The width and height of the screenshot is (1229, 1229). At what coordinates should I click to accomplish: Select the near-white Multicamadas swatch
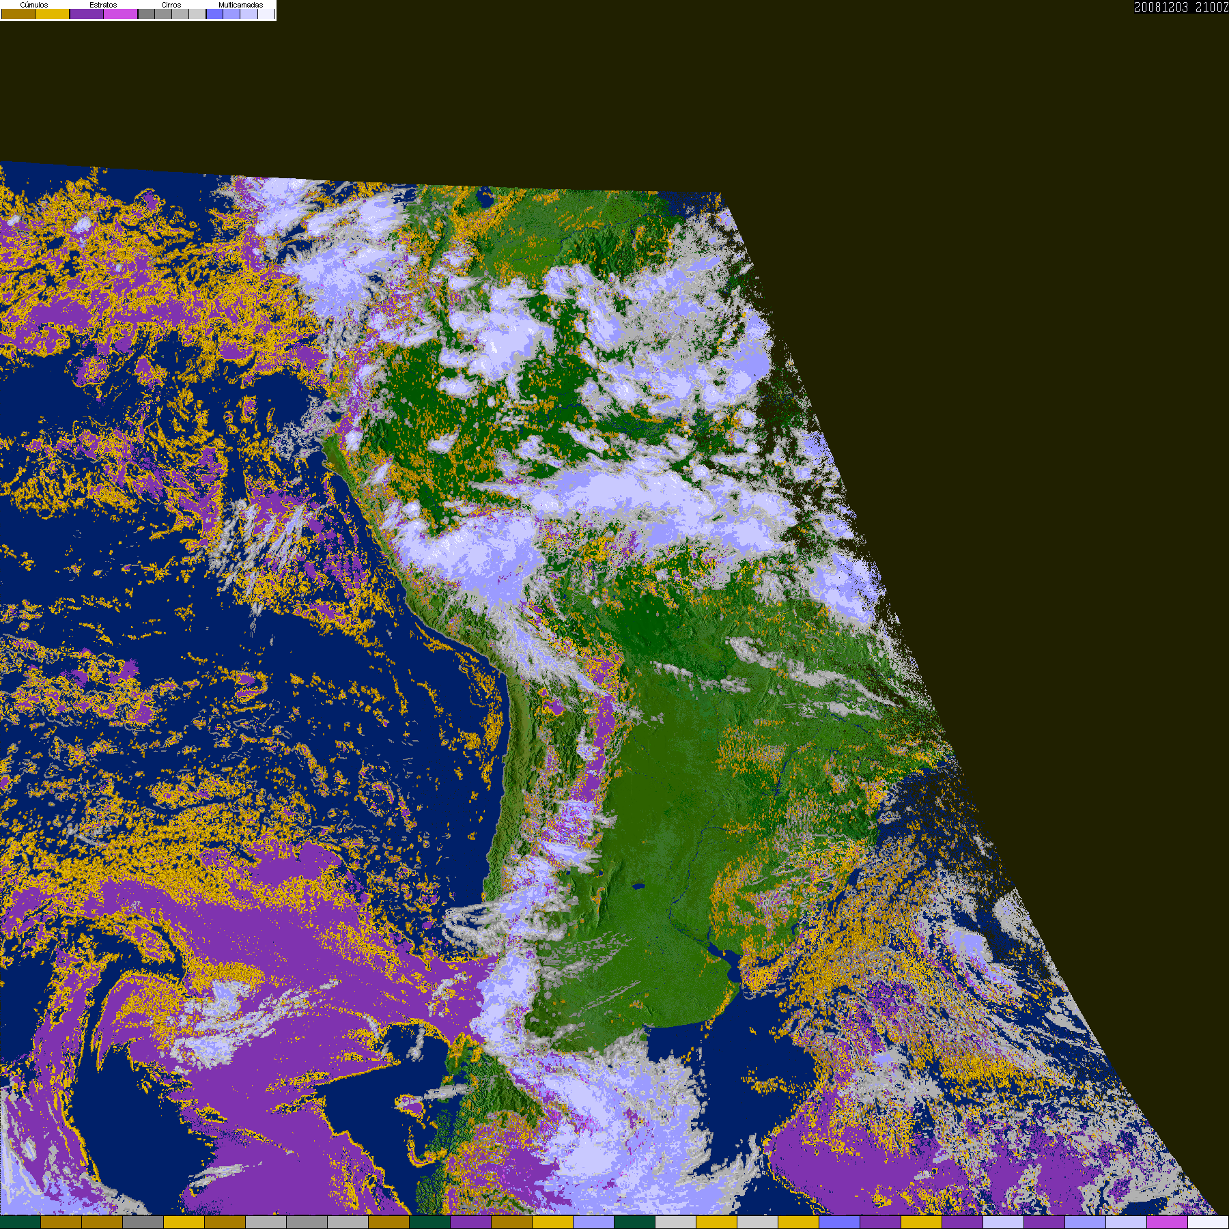[x=266, y=14]
